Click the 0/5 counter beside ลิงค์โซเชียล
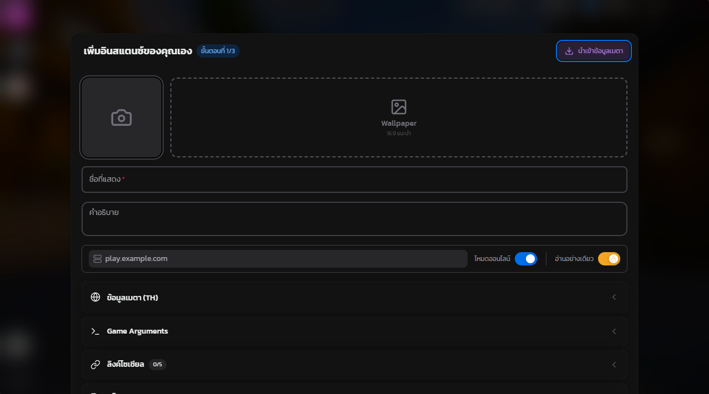This screenshot has height=394, width=709. (x=158, y=365)
